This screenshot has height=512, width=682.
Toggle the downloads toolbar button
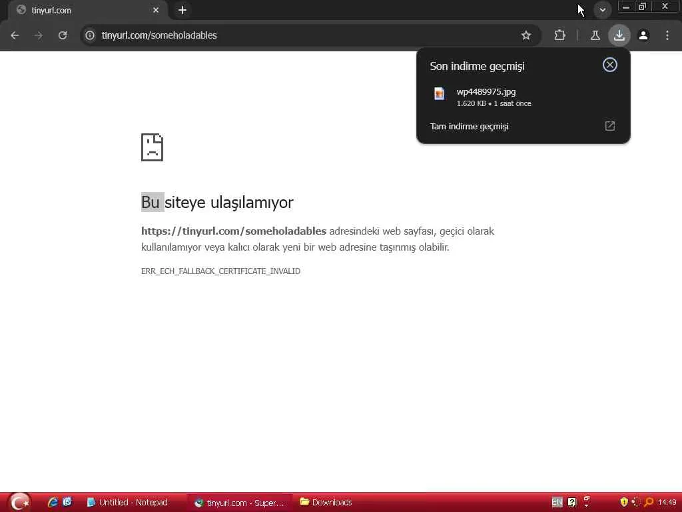coord(619,35)
